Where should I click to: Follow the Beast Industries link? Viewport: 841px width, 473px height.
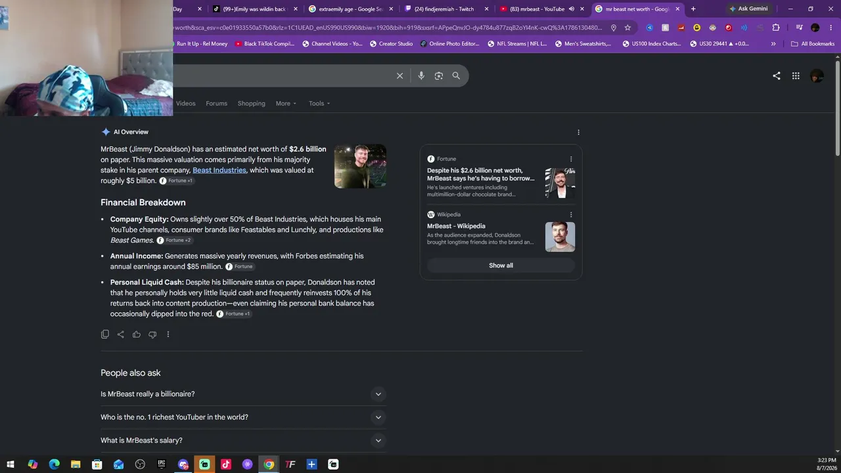pyautogui.click(x=219, y=170)
